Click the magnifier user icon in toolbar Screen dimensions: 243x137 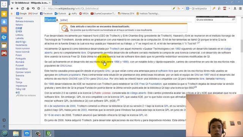click(x=219, y=8)
